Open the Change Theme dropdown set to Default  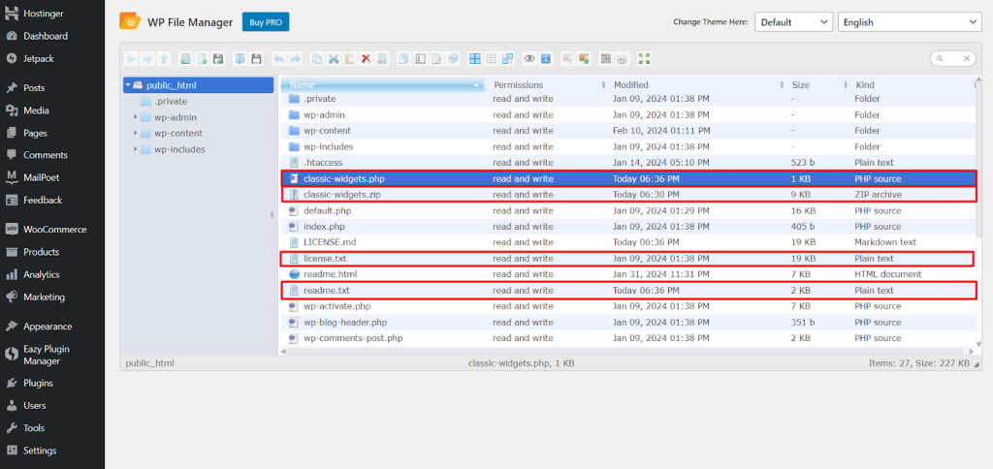coord(793,22)
